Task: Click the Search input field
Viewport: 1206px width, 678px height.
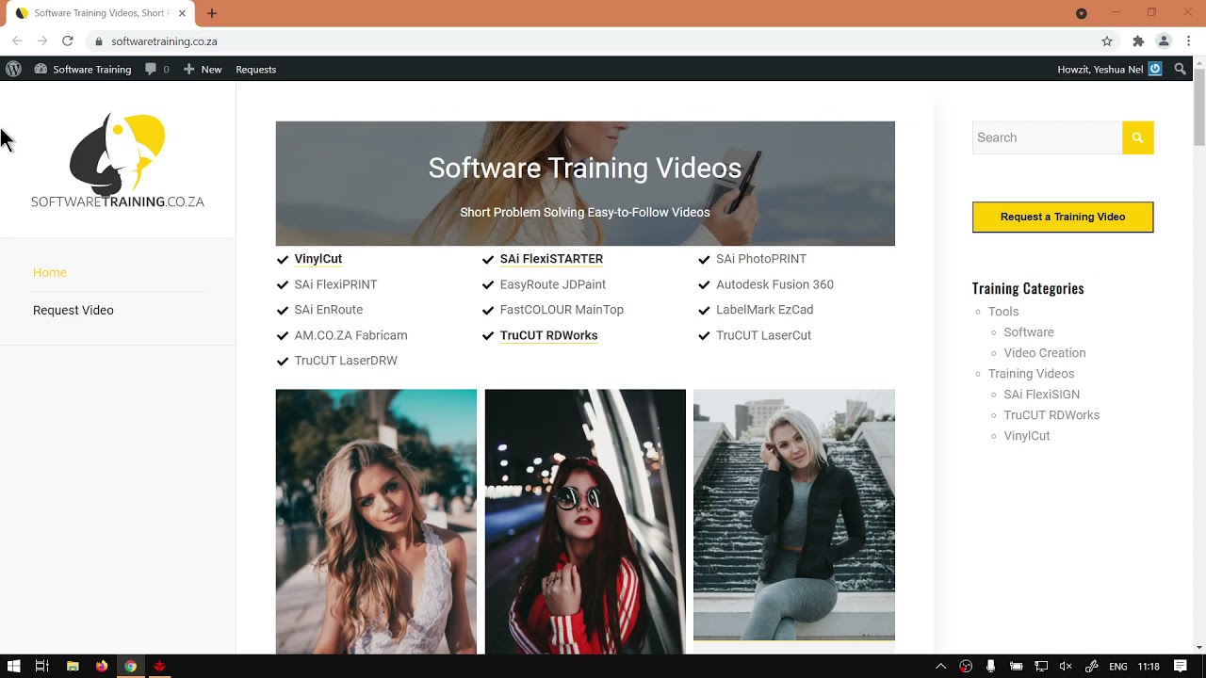Action: [x=1047, y=137]
